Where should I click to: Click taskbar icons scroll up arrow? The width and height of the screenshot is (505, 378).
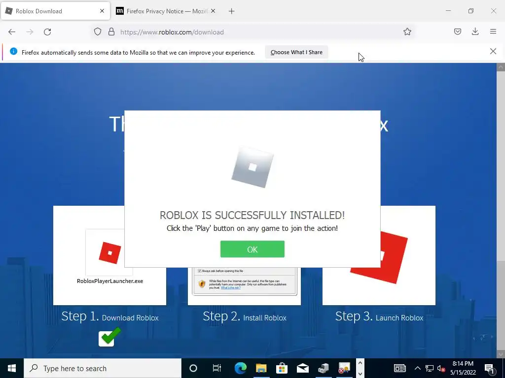pos(360,363)
